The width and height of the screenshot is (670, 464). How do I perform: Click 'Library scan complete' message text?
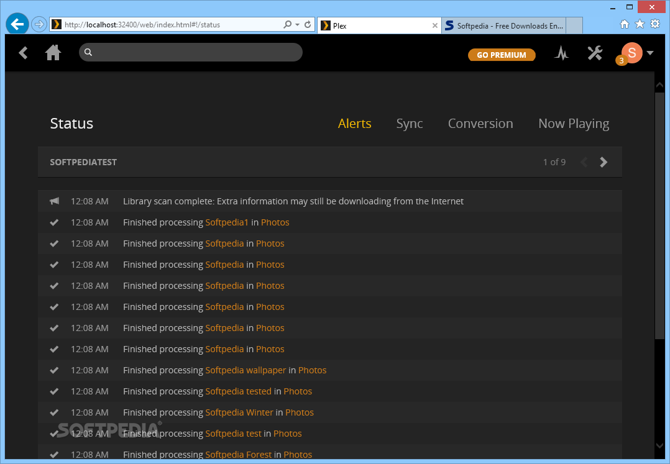click(293, 201)
